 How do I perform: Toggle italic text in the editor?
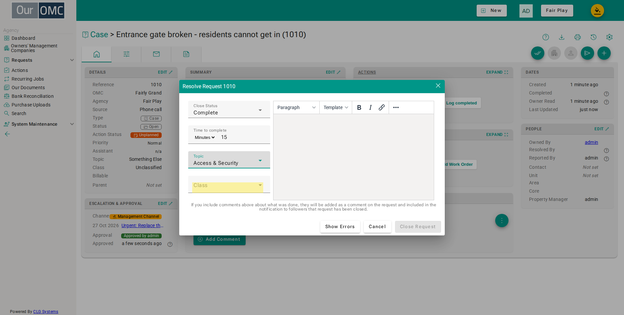pyautogui.click(x=370, y=107)
